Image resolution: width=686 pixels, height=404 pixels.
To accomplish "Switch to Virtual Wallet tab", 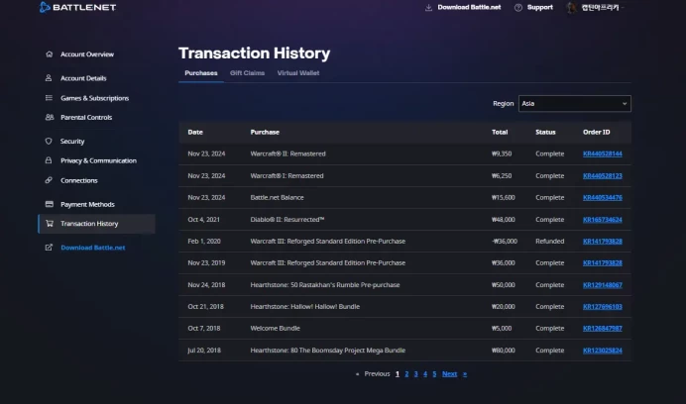I will pyautogui.click(x=298, y=73).
